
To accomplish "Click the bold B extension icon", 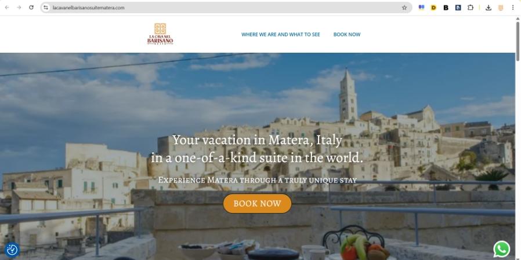I will [x=446, y=8].
